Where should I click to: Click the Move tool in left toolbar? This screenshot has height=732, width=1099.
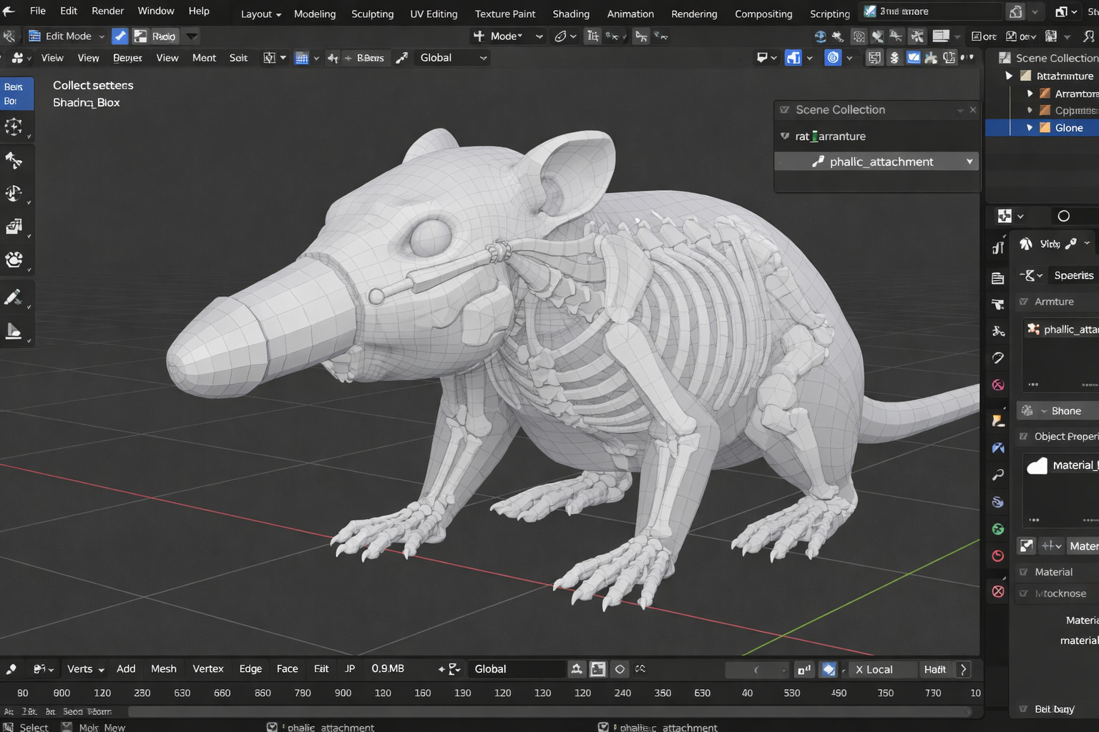[14, 160]
